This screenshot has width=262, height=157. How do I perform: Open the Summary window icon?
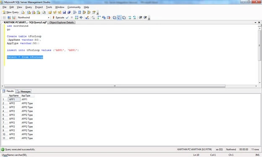click(x=79, y=12)
